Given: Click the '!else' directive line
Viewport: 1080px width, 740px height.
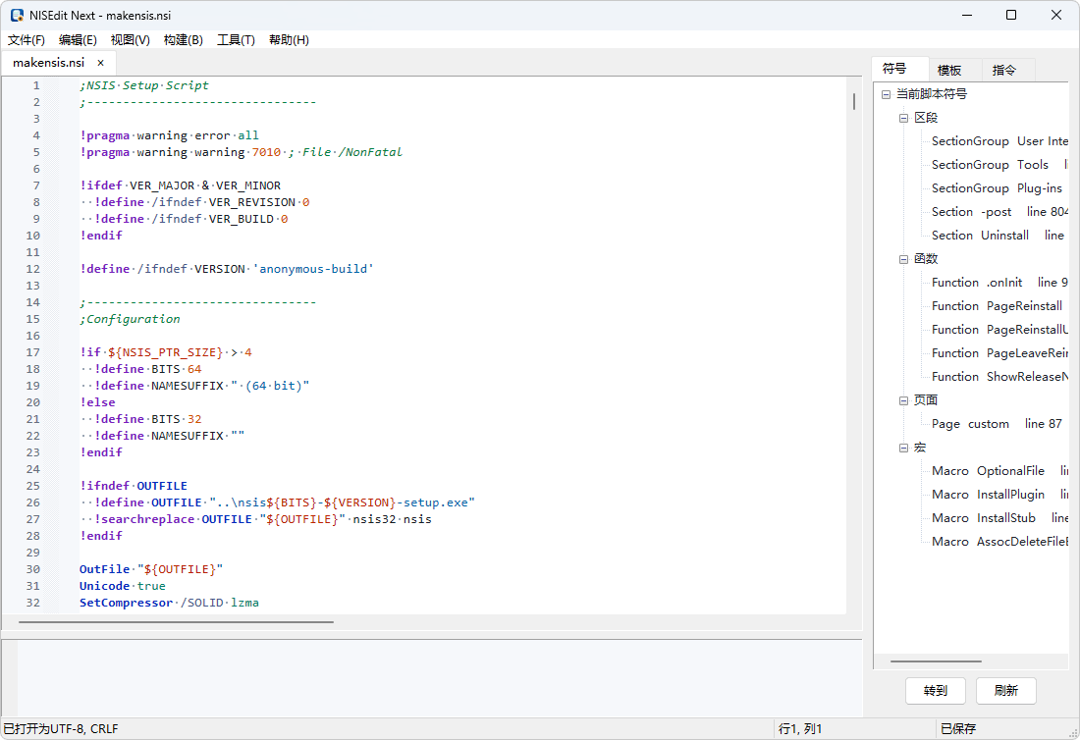Looking at the screenshot, I should [97, 402].
